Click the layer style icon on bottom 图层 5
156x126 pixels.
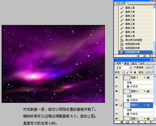pyautogui.click(x=148, y=119)
